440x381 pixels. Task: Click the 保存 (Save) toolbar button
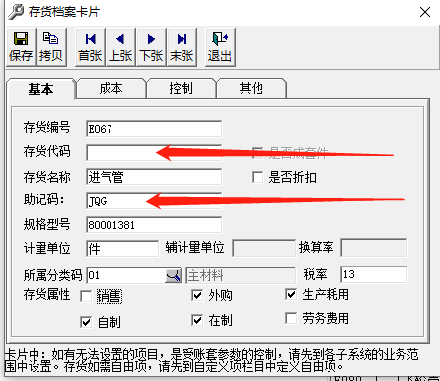click(x=21, y=47)
